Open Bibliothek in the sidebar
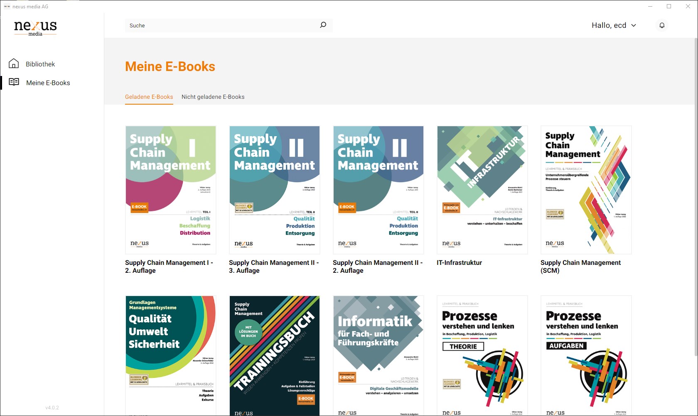Viewport: 698px width, 416px height. (40, 64)
